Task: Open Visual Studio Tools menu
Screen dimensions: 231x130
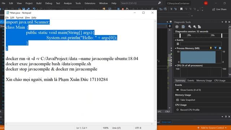Action: pyautogui.click(x=78, y=3)
